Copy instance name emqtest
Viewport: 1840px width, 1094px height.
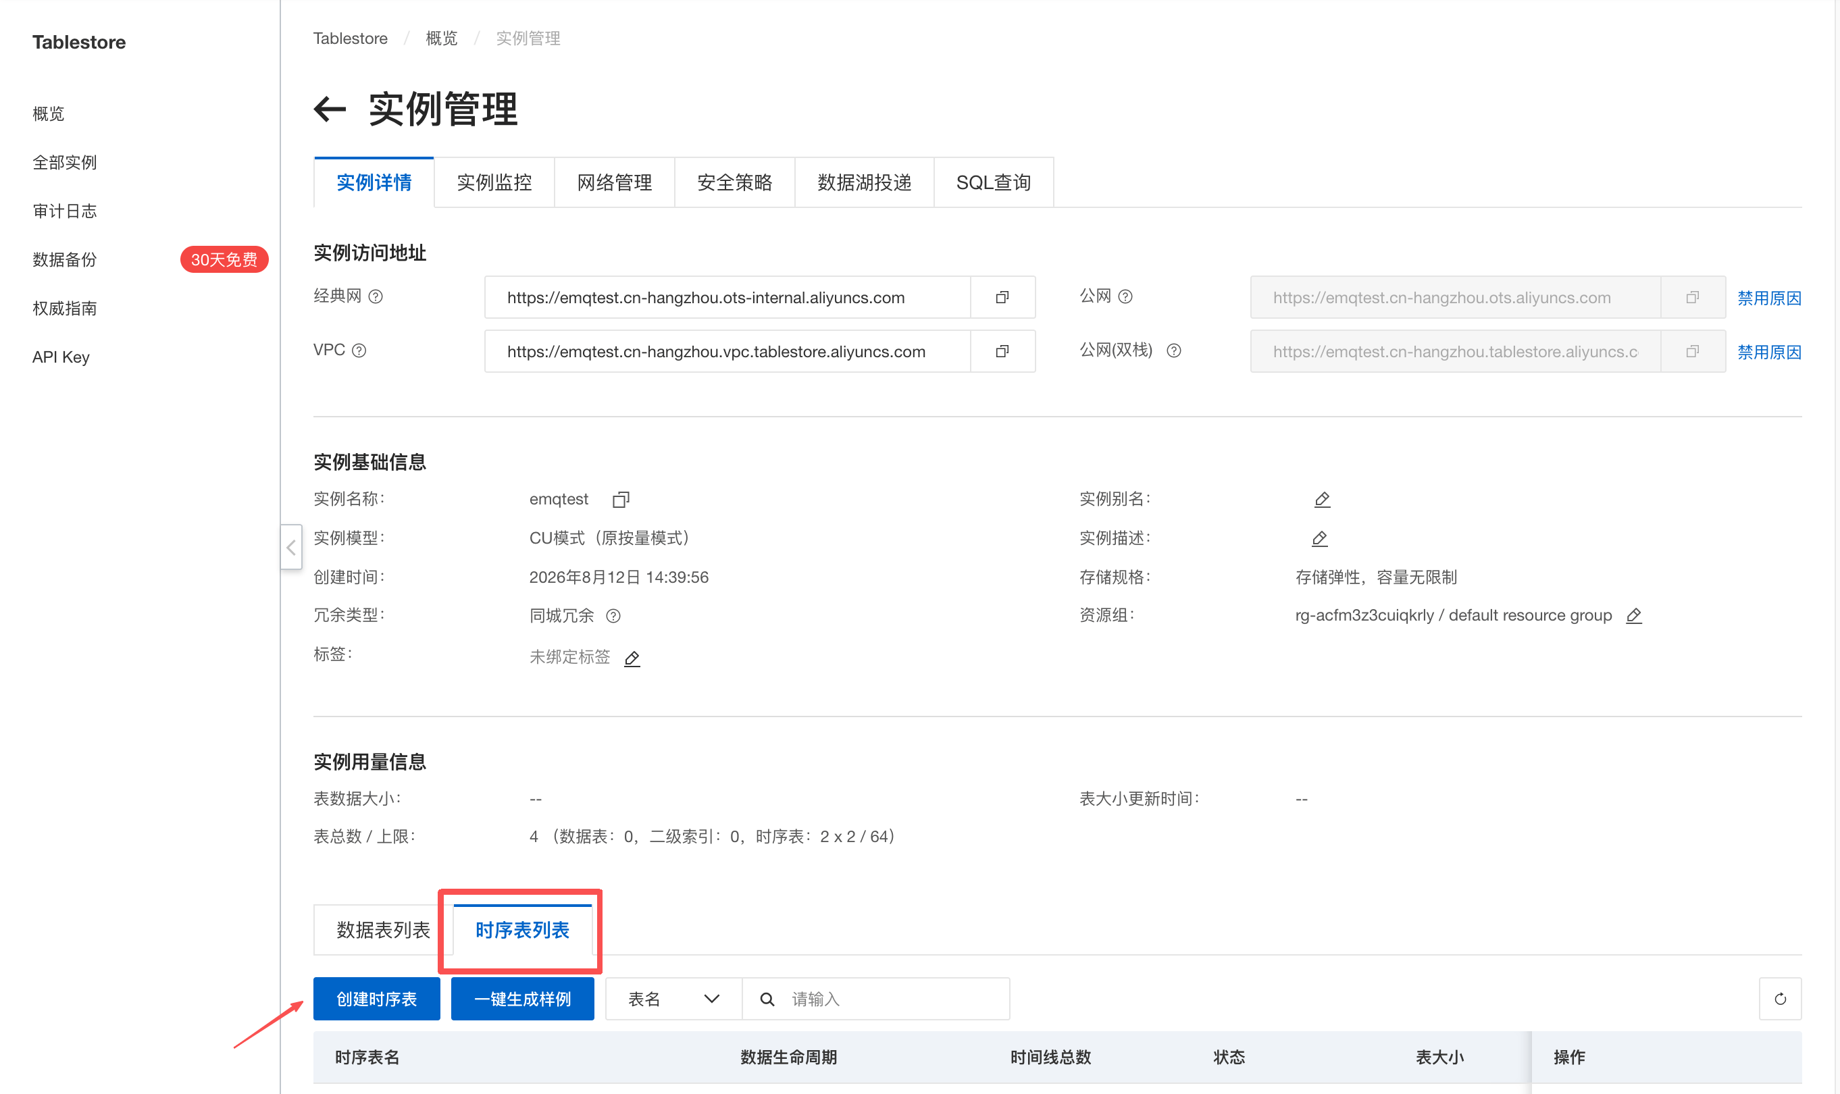[621, 500]
